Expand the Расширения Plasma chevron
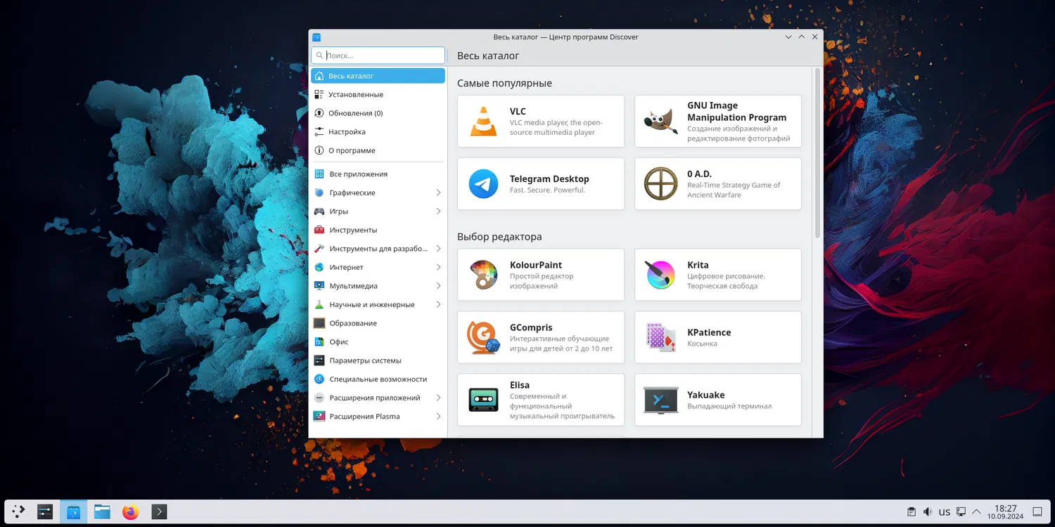The image size is (1055, 527). (438, 417)
